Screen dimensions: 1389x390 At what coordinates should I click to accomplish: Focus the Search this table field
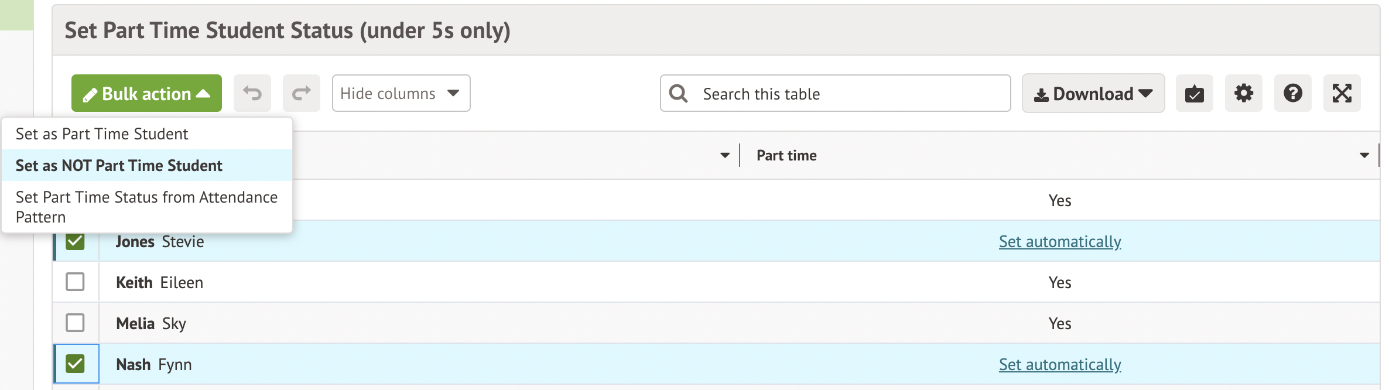(849, 94)
